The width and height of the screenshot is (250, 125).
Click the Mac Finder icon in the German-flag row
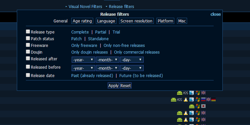click(x=192, y=100)
